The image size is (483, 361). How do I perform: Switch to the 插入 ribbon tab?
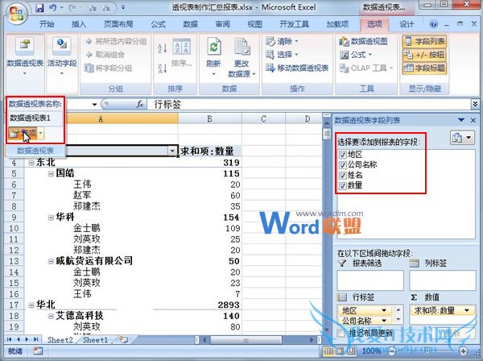pos(79,24)
